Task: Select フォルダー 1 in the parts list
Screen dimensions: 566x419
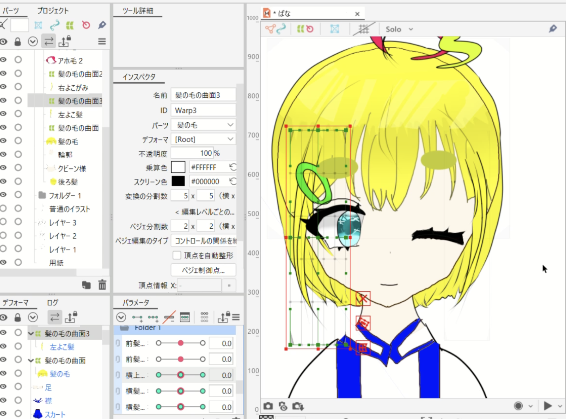Action: (x=65, y=195)
